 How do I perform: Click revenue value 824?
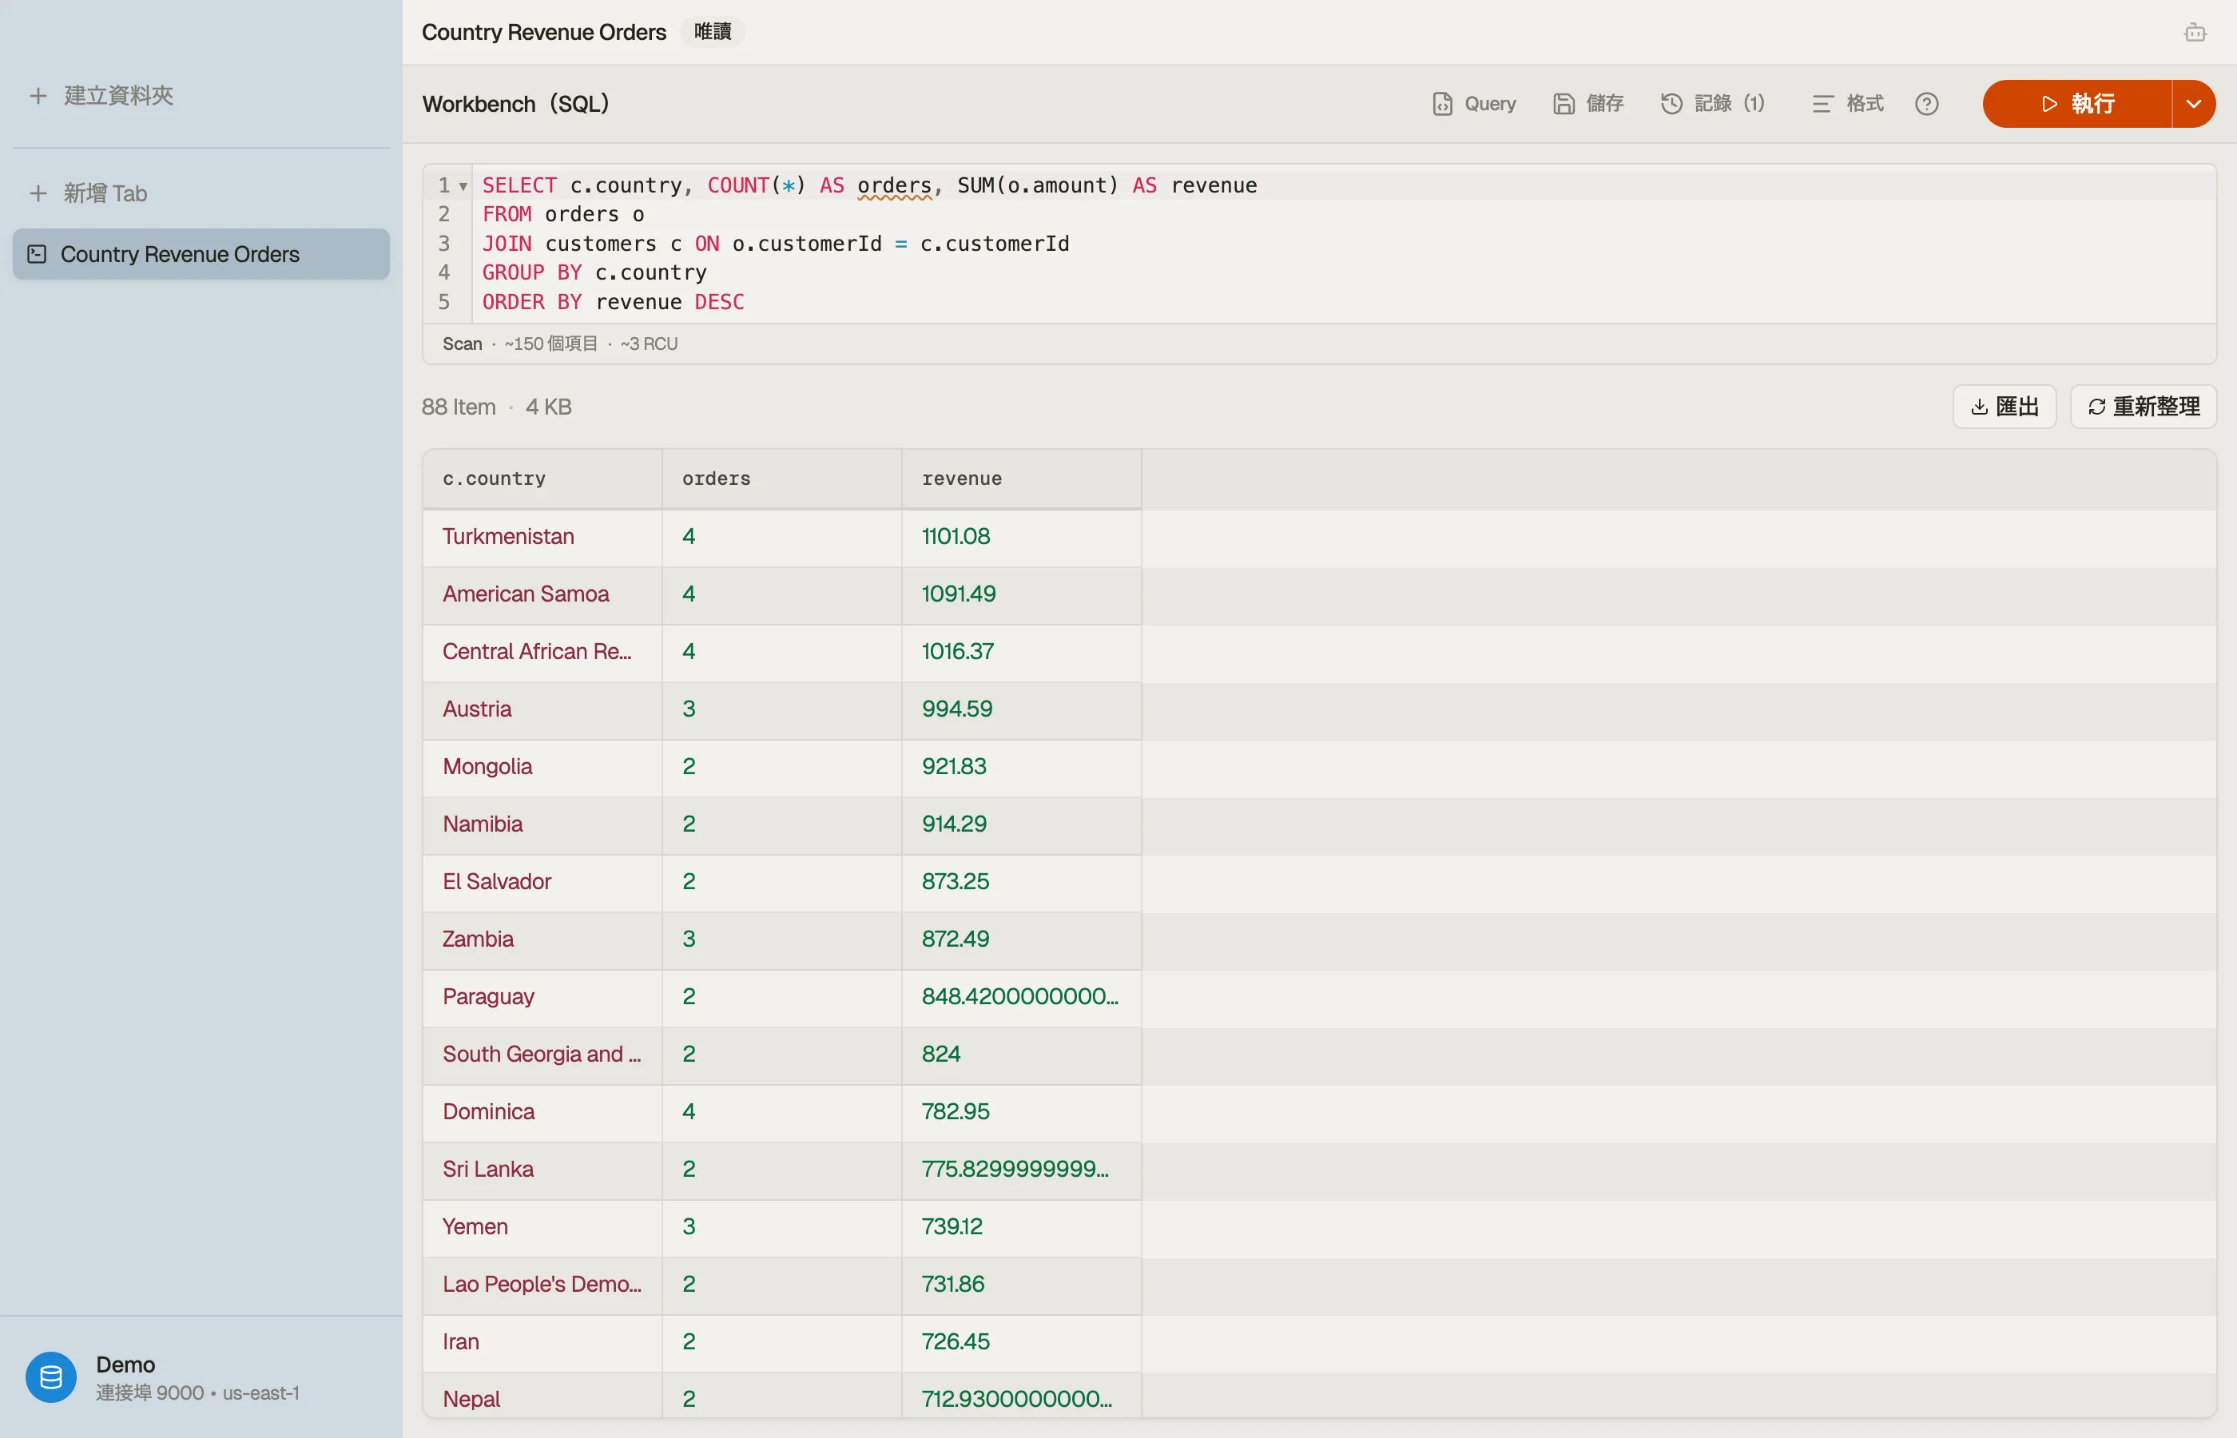[x=941, y=1055]
